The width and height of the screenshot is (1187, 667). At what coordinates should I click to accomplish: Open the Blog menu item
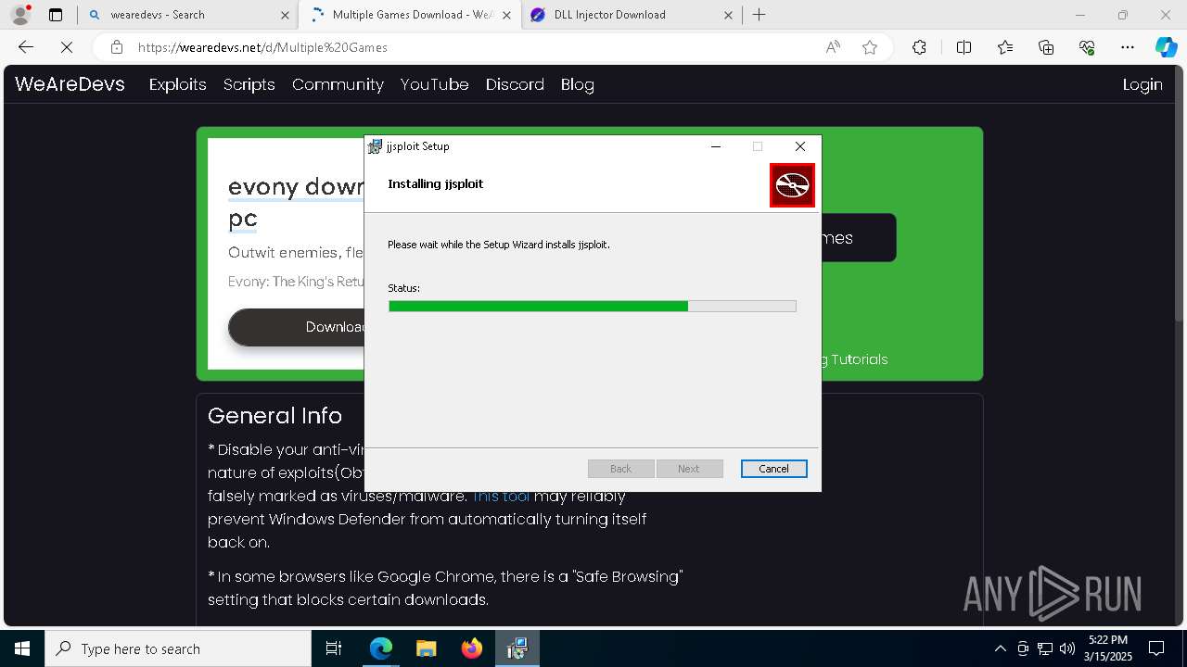pyautogui.click(x=577, y=84)
